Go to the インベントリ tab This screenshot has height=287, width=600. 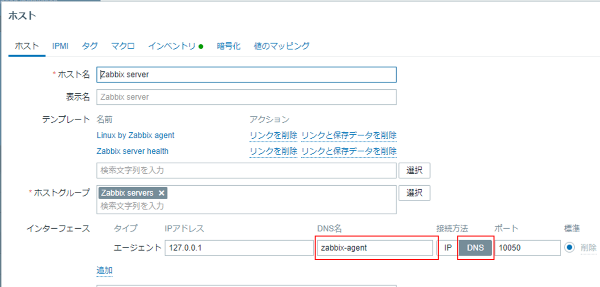point(175,46)
